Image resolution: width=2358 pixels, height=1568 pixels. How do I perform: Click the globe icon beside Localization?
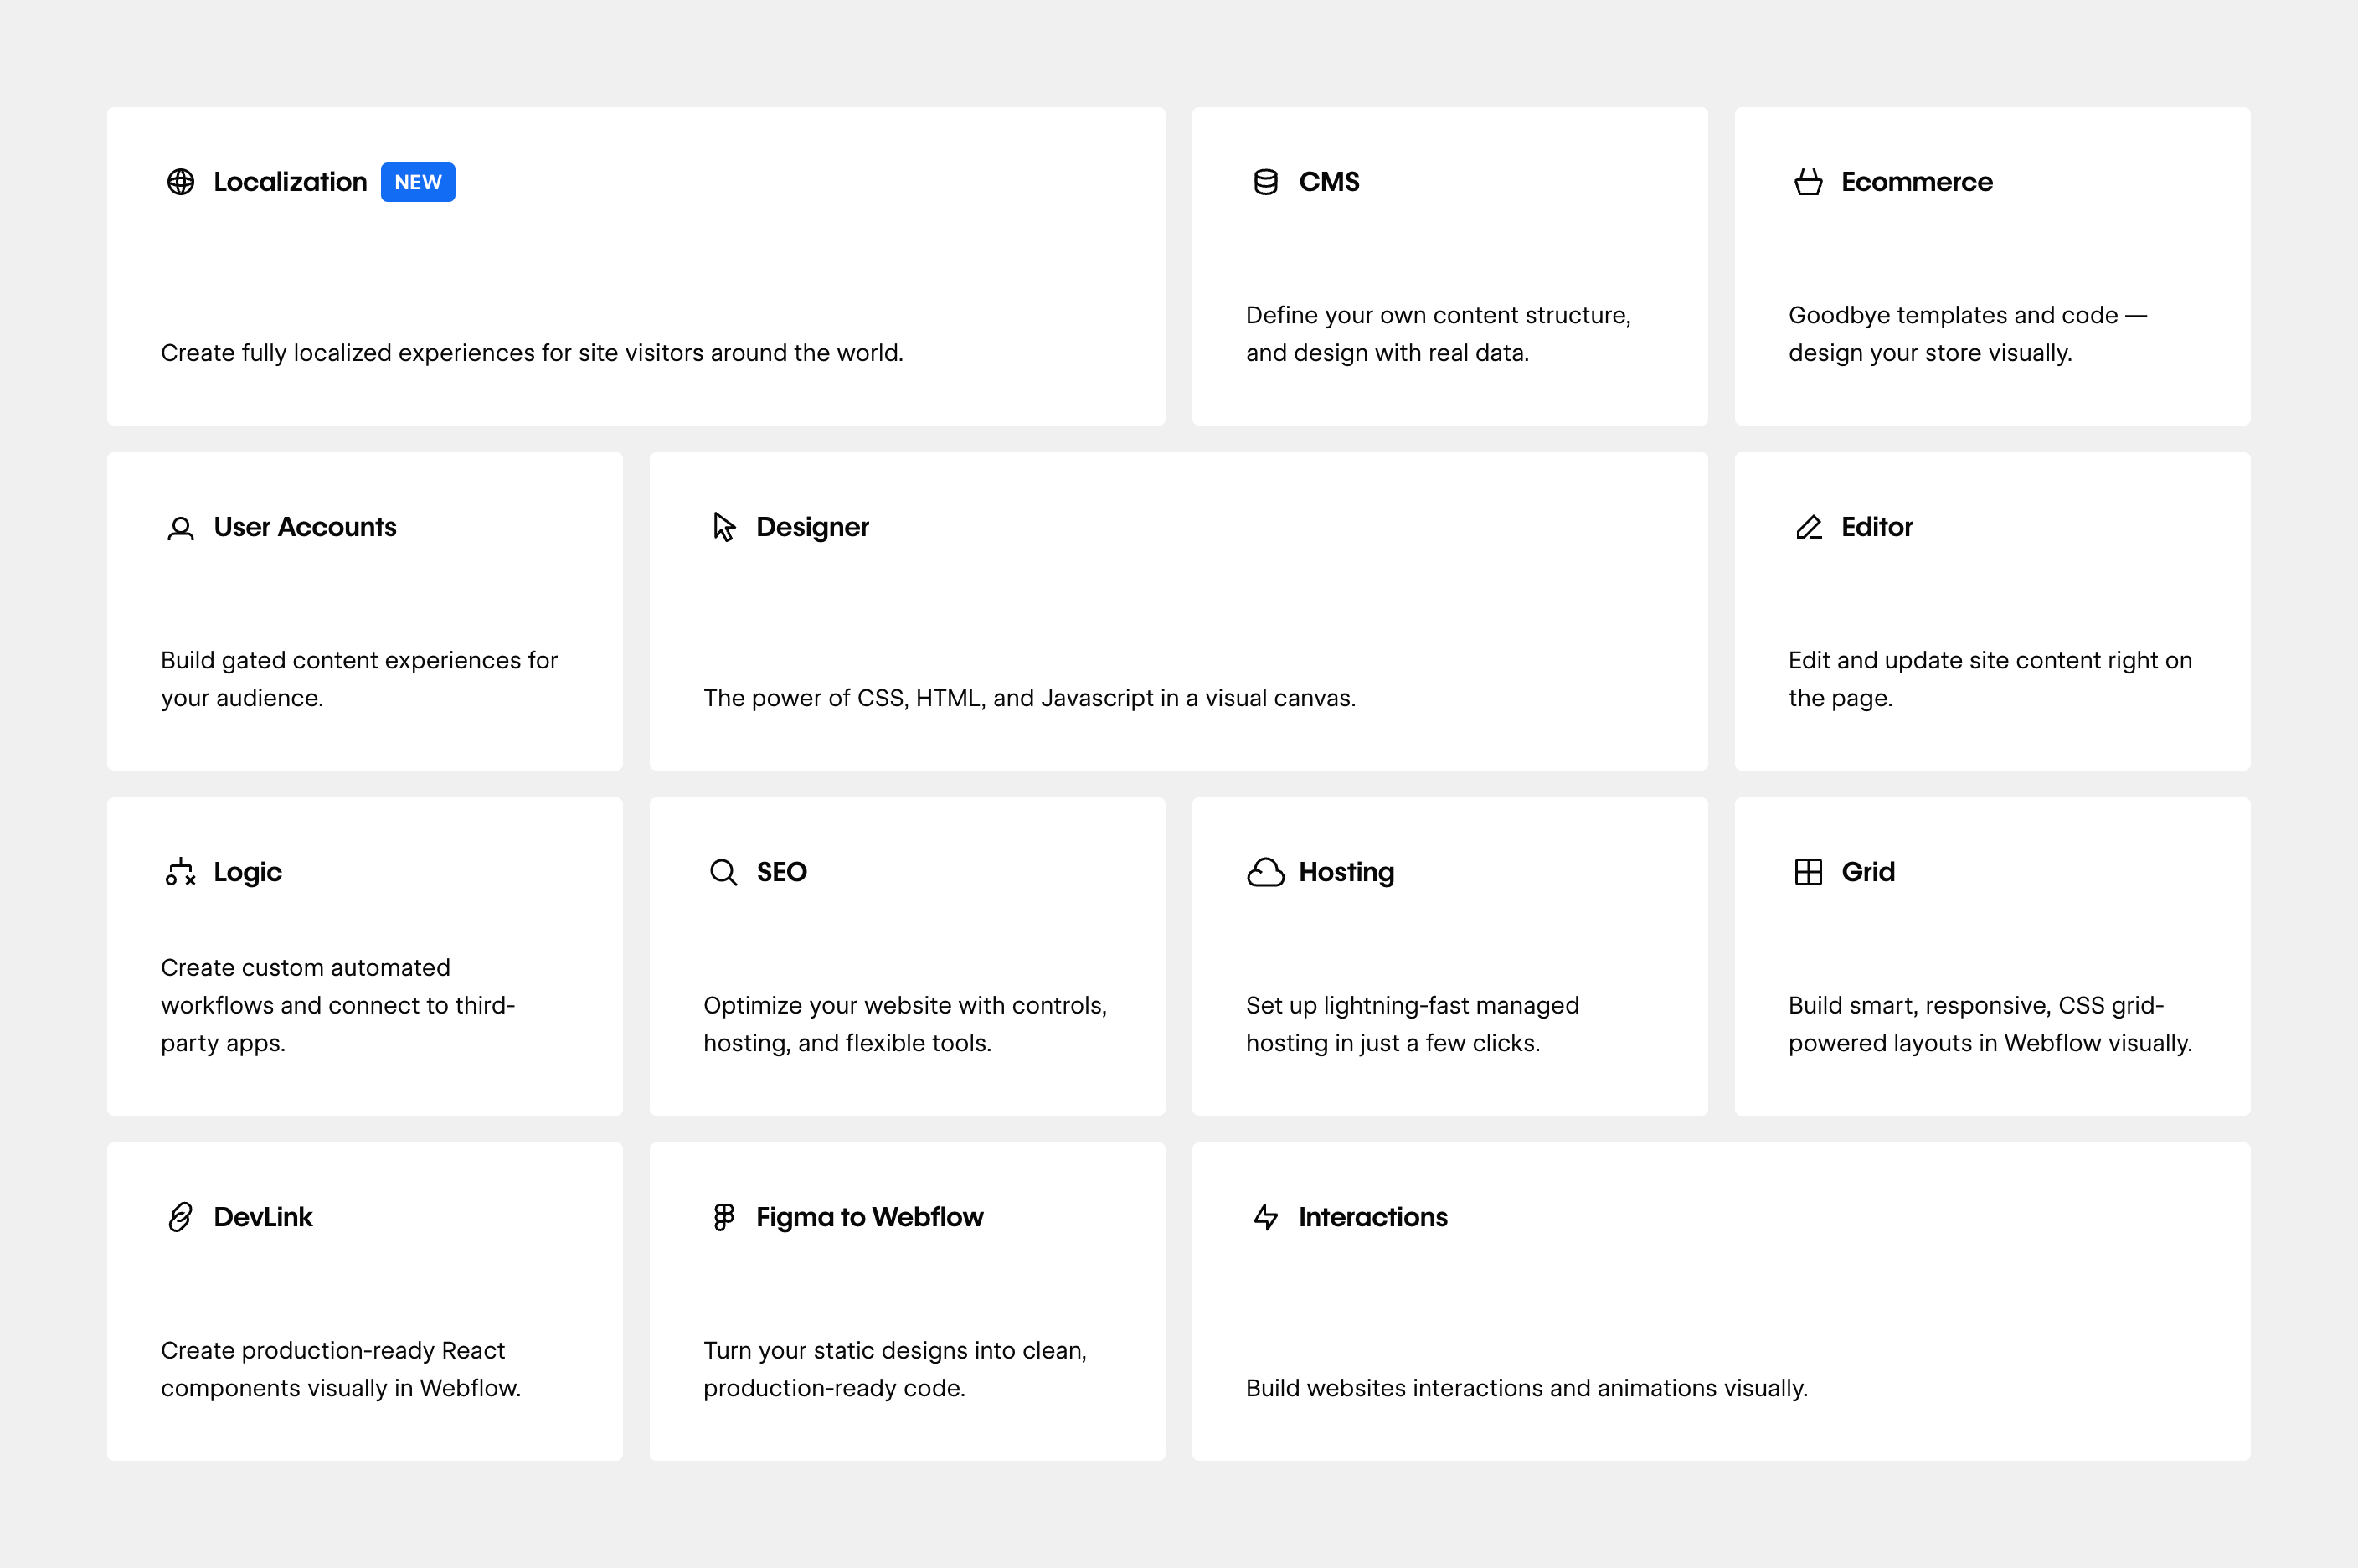(181, 182)
